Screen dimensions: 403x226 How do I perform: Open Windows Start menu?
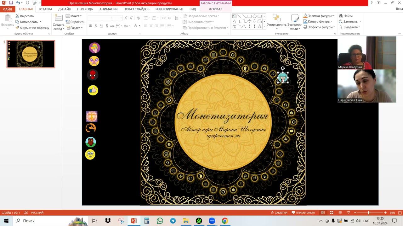6,221
